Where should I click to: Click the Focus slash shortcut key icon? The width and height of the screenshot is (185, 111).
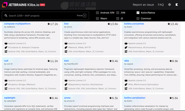click(x=85, y=16)
